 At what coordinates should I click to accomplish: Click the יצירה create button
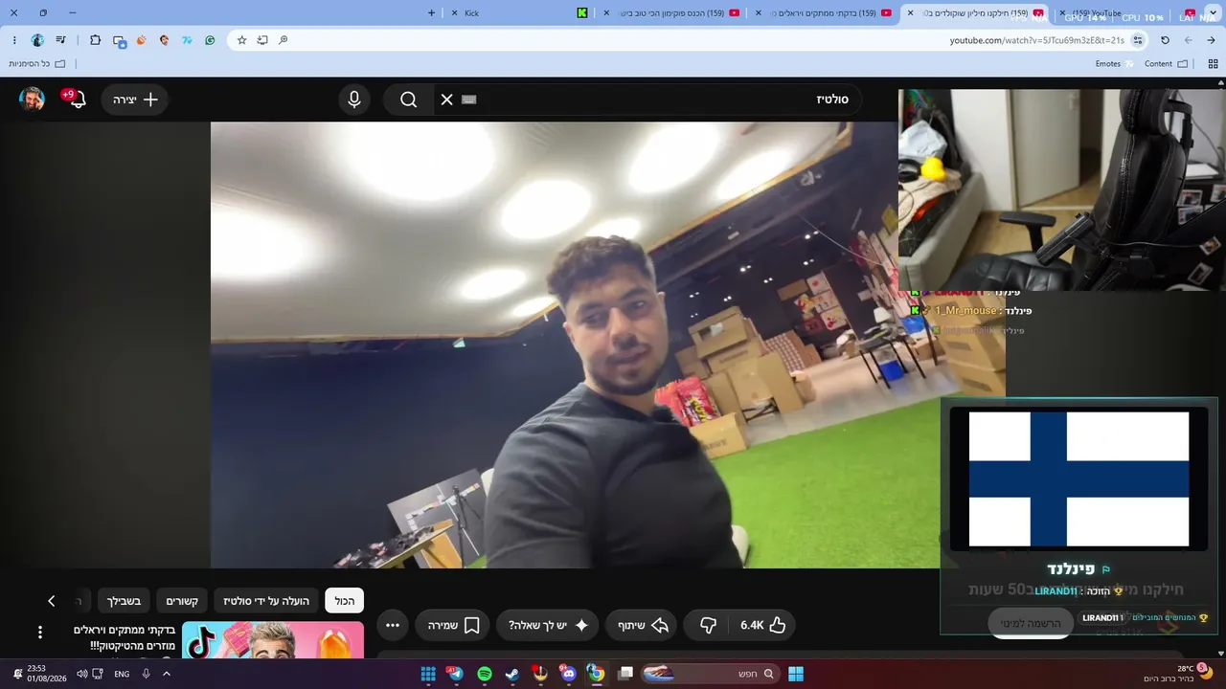(x=135, y=100)
